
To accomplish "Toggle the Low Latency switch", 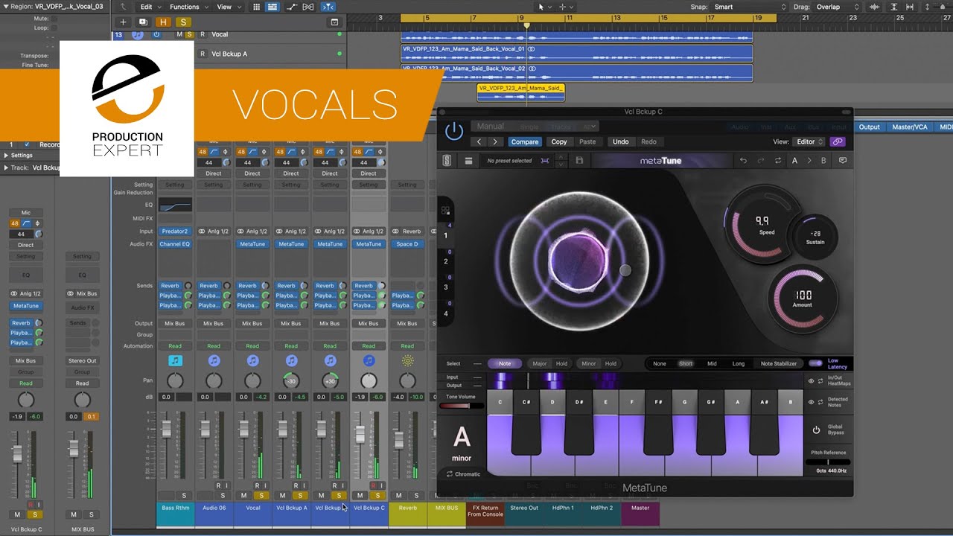I will click(x=816, y=363).
